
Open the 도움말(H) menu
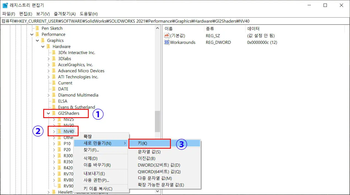(x=89, y=14)
